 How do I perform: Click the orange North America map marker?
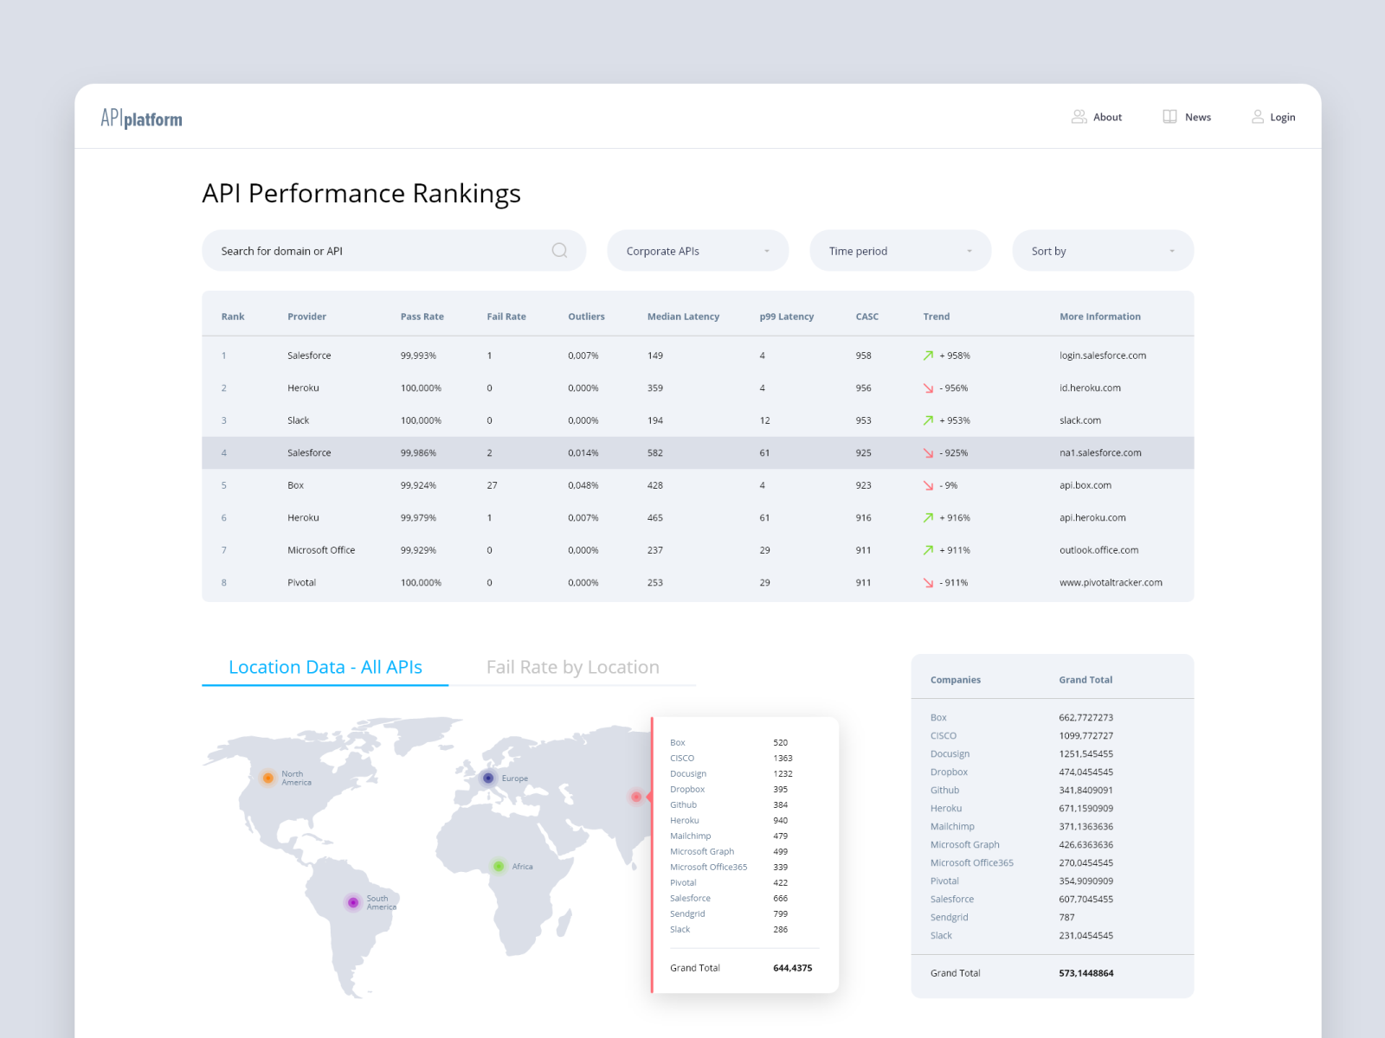pyautogui.click(x=268, y=778)
